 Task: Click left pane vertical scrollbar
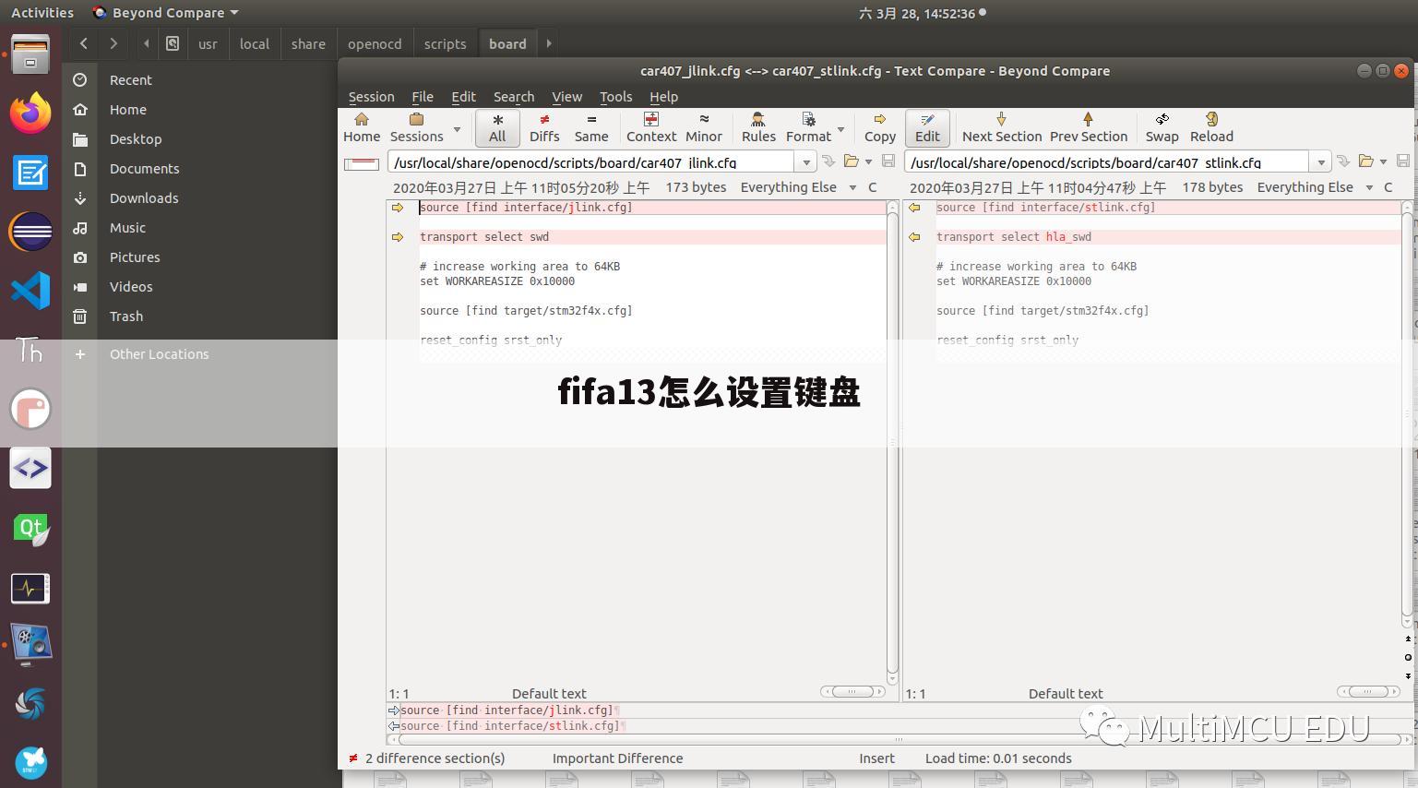892,443
